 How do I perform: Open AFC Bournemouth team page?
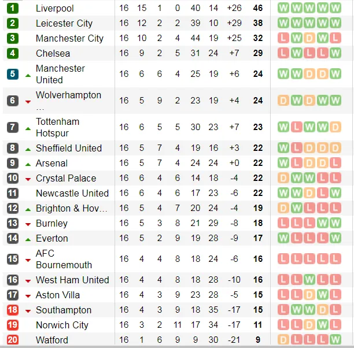point(64,259)
